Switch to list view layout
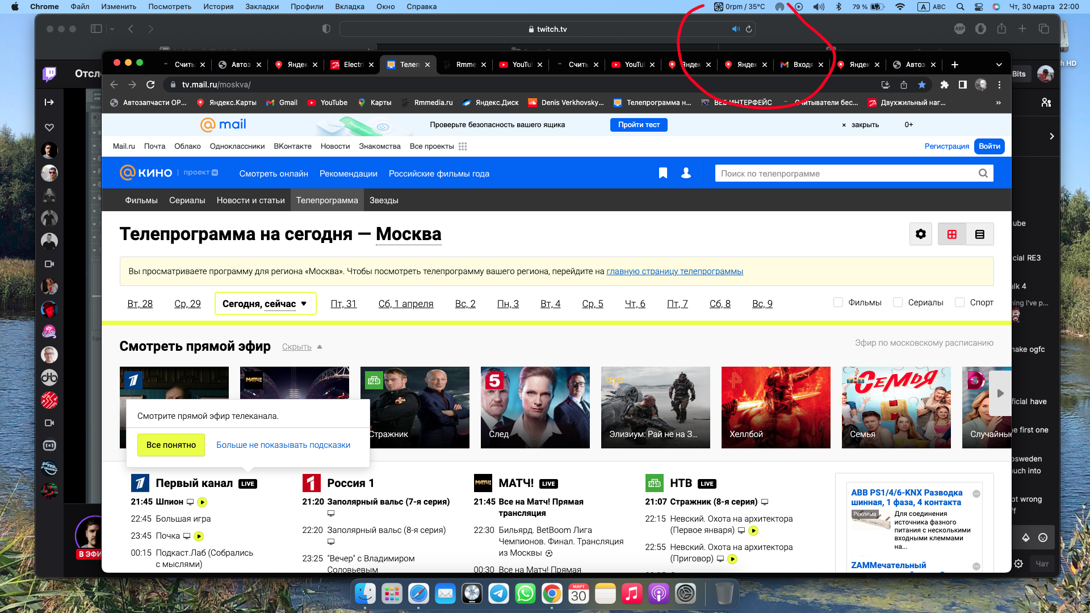Image resolution: width=1090 pixels, height=613 pixels. coord(980,234)
